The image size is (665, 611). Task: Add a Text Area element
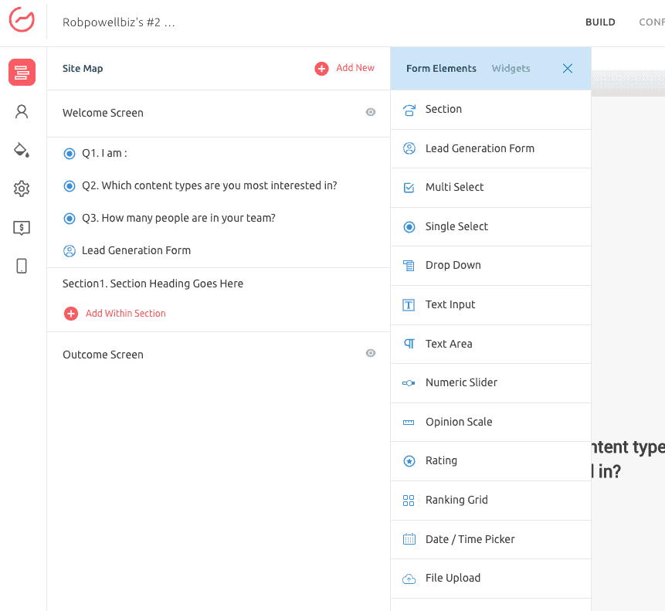(x=490, y=345)
